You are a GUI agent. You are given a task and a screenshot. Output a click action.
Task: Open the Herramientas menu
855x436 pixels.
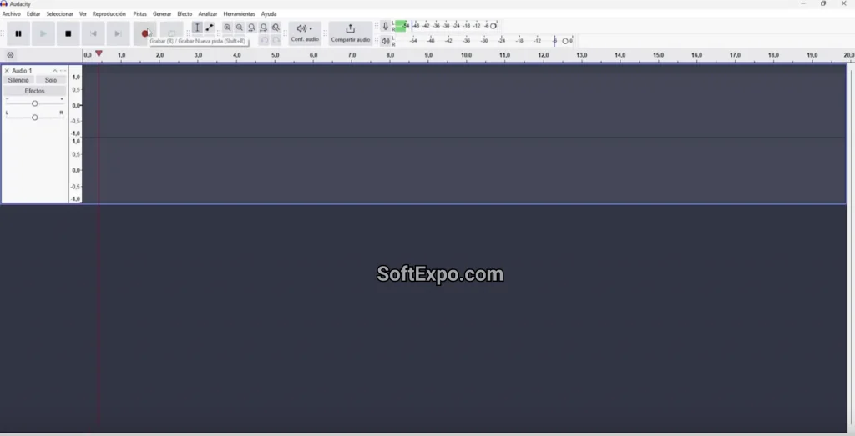pos(239,13)
